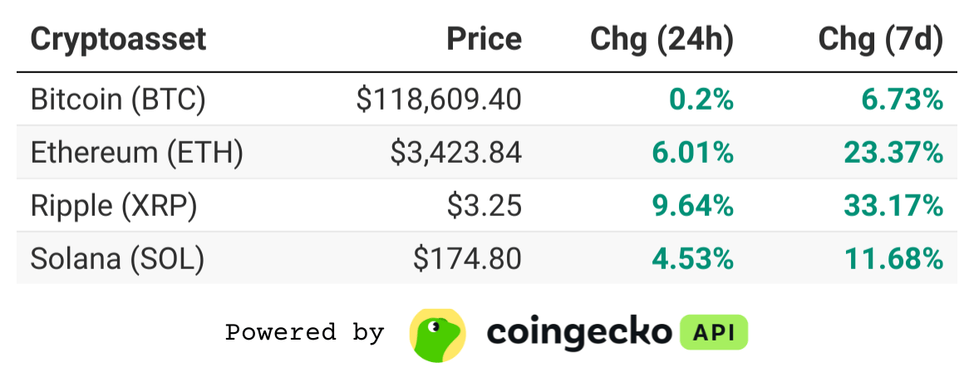974x382 pixels.
Task: Click the Chg (24h) column header
Action: [x=662, y=40]
